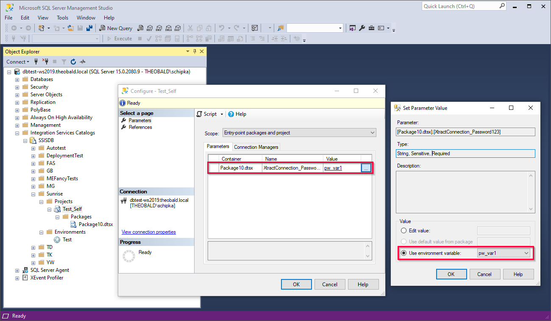Click the pw_var1 value cell link

pyautogui.click(x=333, y=168)
